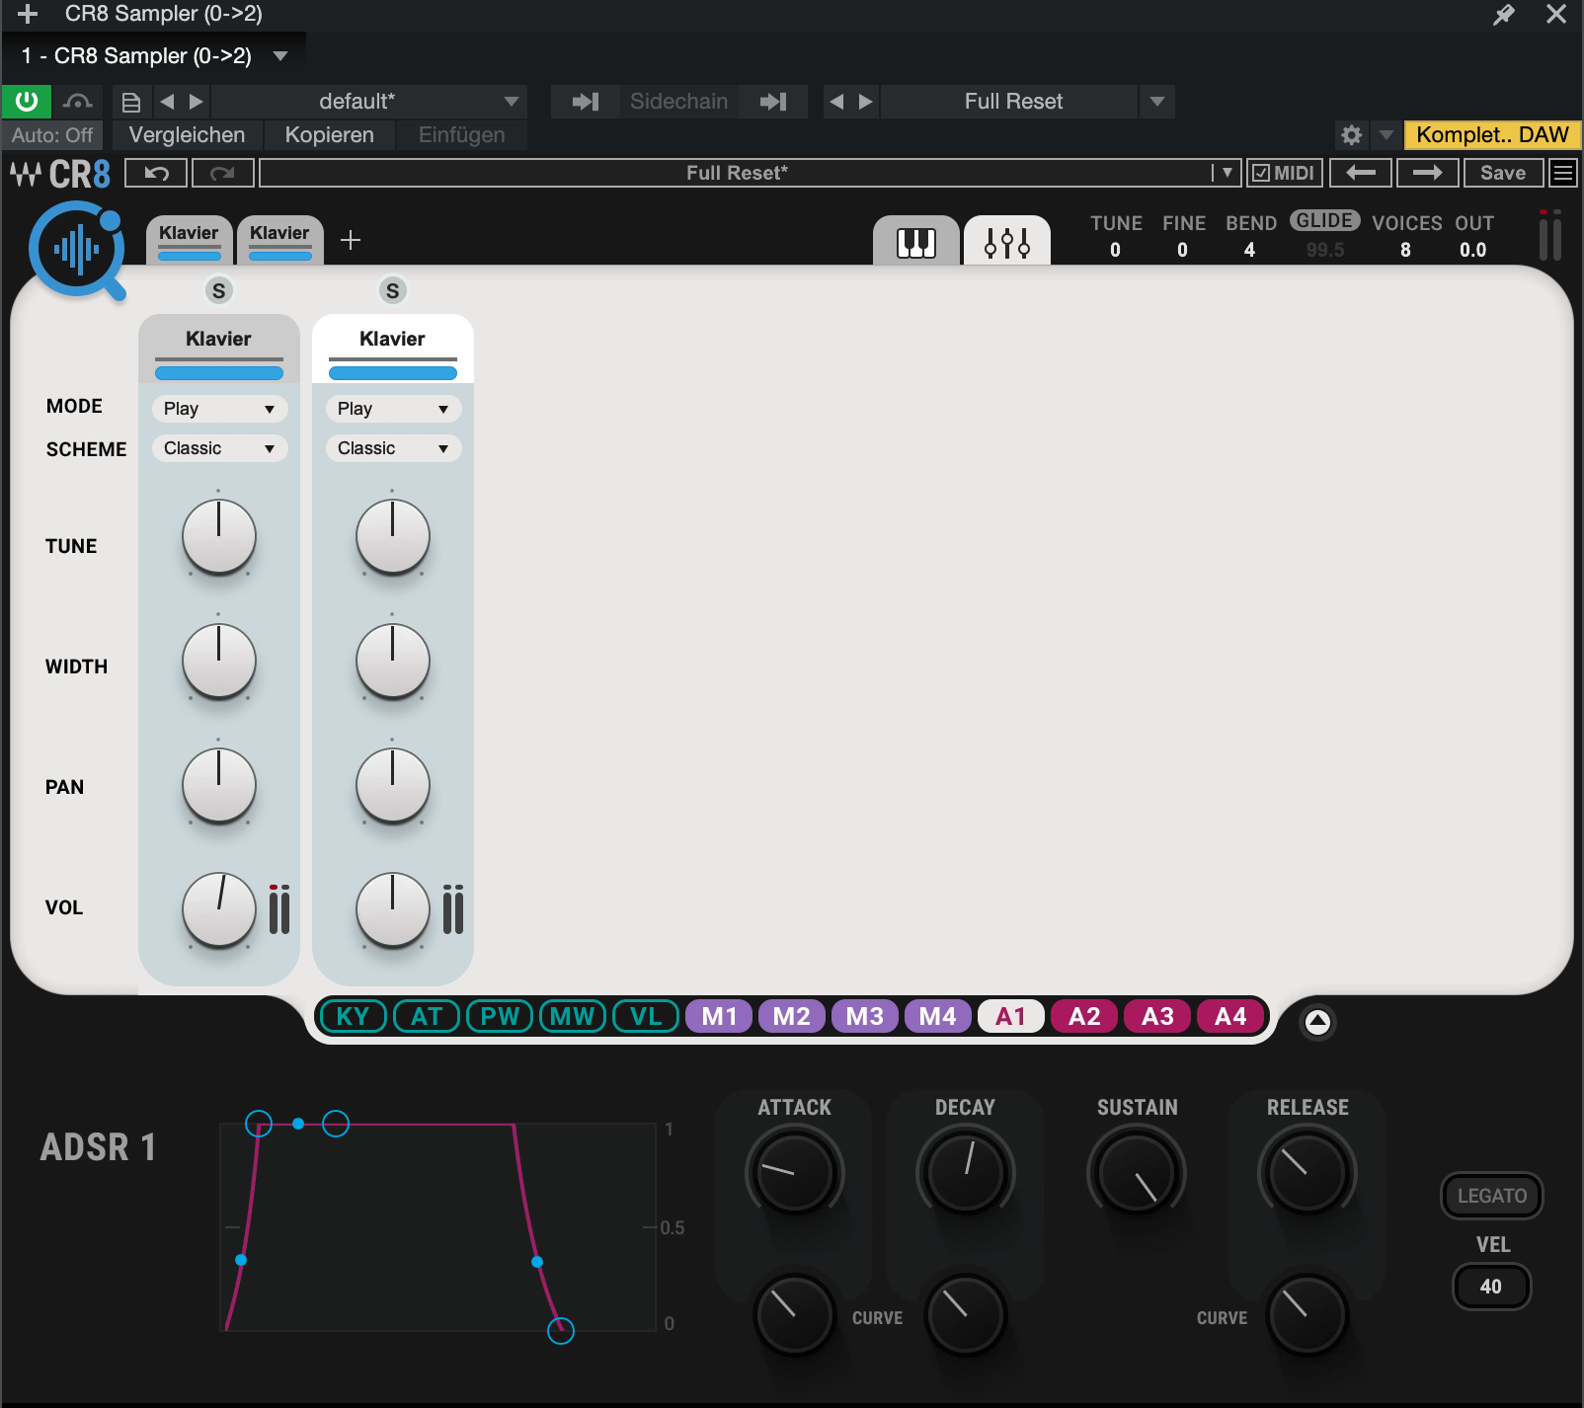The height and width of the screenshot is (1408, 1584).
Task: Toggle the Sidechain button
Action: tap(678, 102)
